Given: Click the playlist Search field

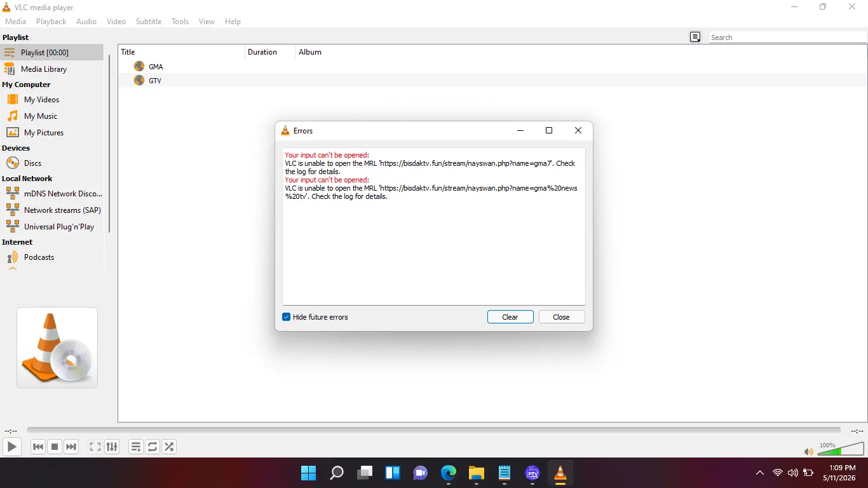Looking at the screenshot, I should 788,37.
